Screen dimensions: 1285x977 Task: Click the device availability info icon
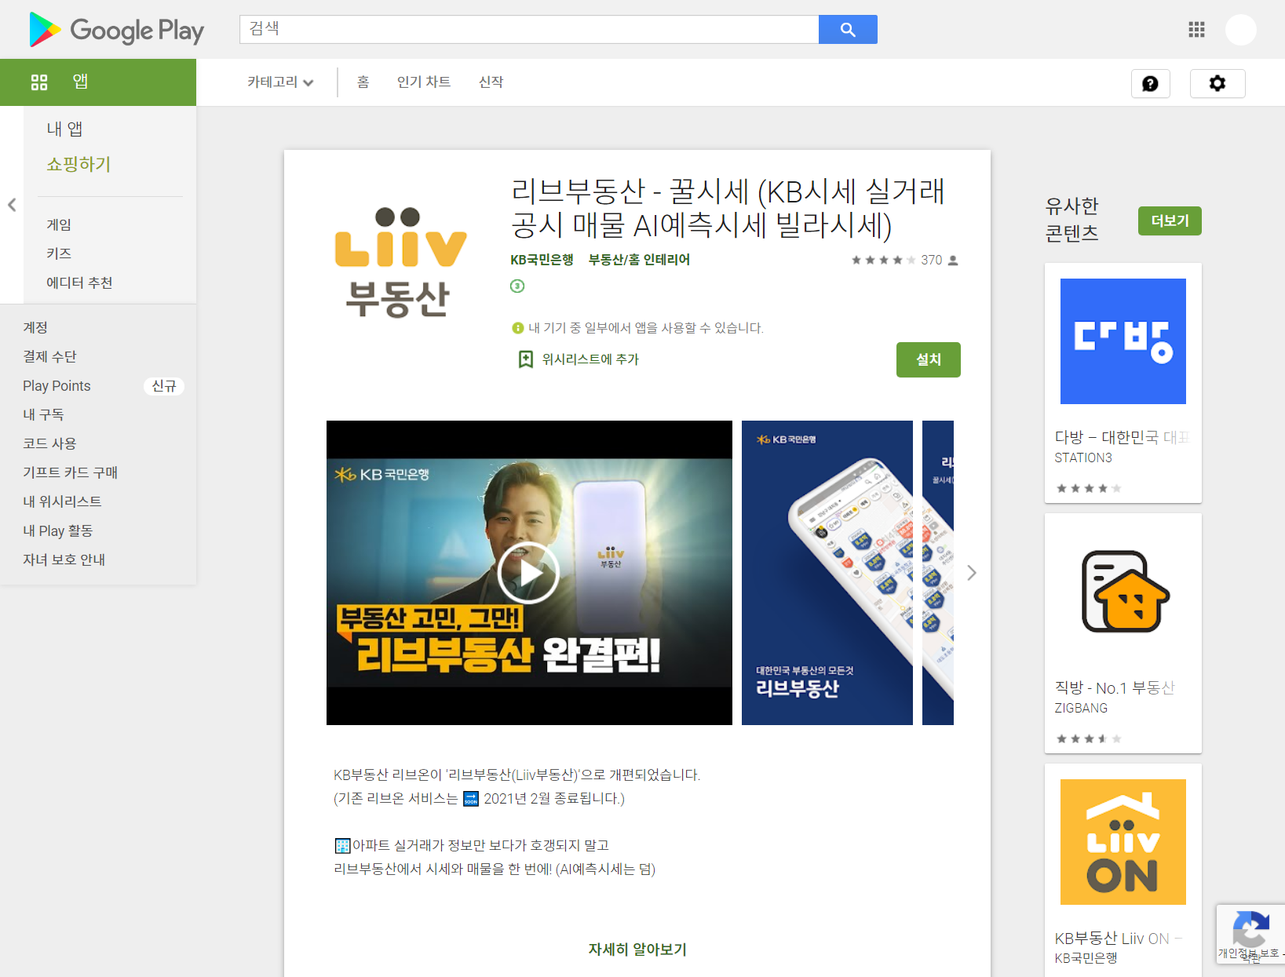tap(517, 328)
